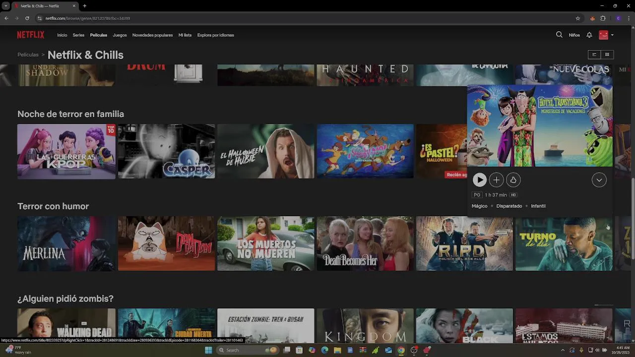Open the Merlina title card
This screenshot has width=635, height=357.
point(66,243)
